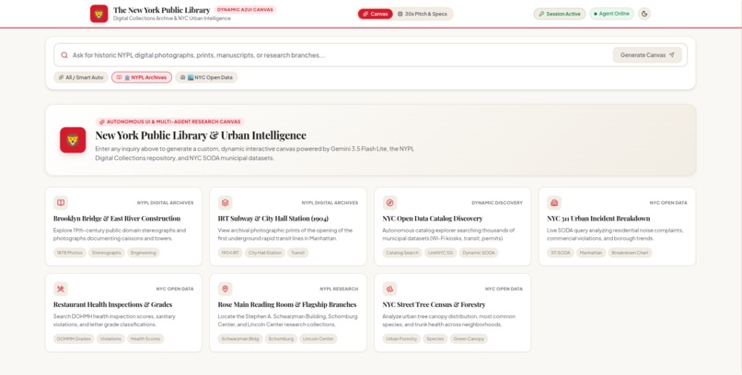This screenshot has width=742, height=375.
Task: Select the All / Smart Auto filter
Action: [81, 77]
